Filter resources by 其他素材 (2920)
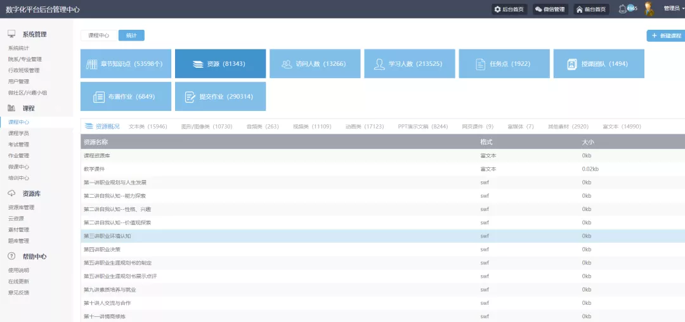The width and height of the screenshot is (685, 322). (568, 127)
